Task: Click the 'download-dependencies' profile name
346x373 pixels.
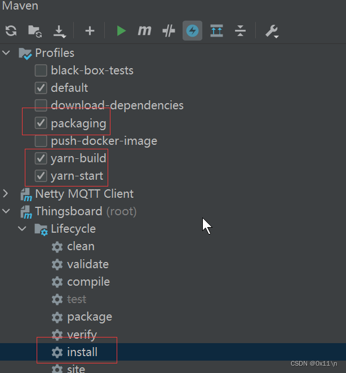Action: click(x=117, y=105)
